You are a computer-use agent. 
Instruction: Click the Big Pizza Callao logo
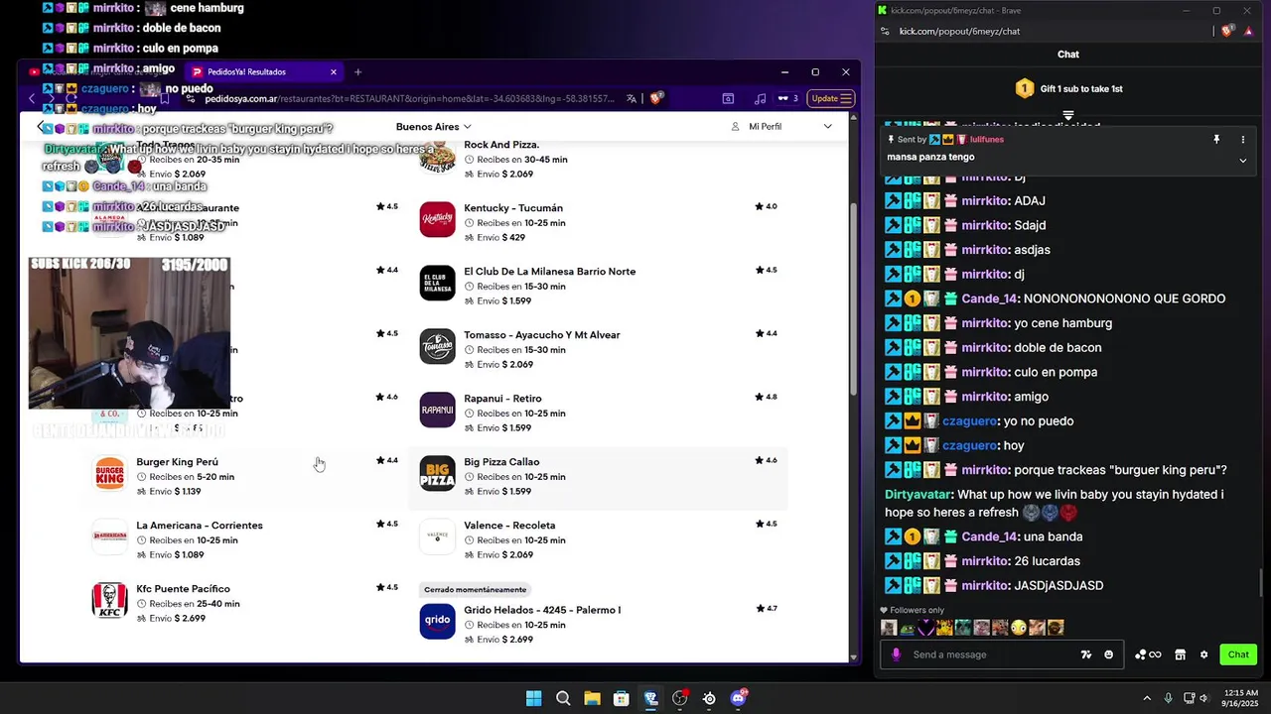click(x=437, y=474)
